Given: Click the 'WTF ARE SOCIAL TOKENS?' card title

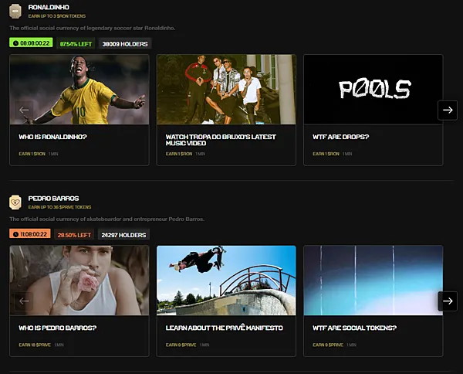Looking at the screenshot, I should coord(355,328).
